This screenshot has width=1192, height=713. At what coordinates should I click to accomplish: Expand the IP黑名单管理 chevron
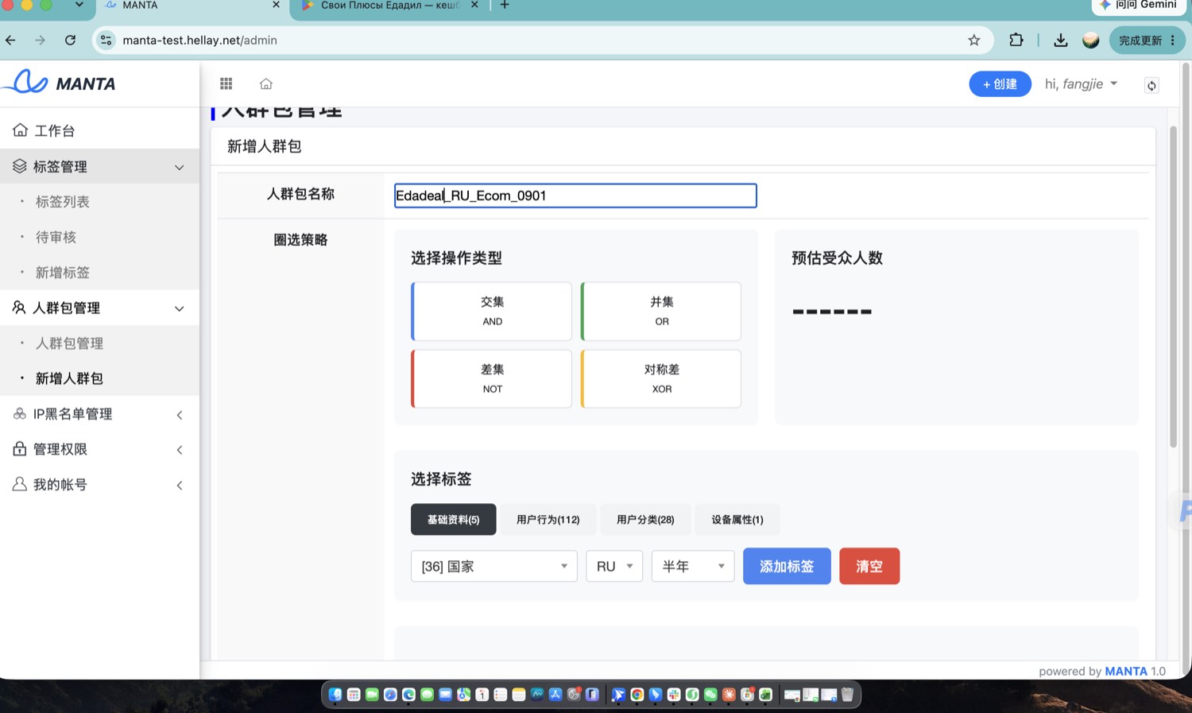pyautogui.click(x=180, y=415)
